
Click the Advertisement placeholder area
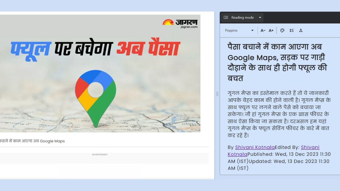(100, 158)
